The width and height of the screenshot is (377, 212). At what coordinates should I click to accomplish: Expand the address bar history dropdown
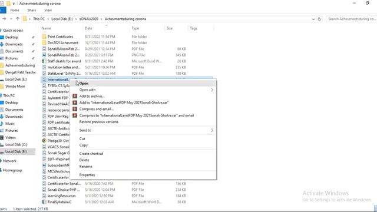click(x=313, y=19)
